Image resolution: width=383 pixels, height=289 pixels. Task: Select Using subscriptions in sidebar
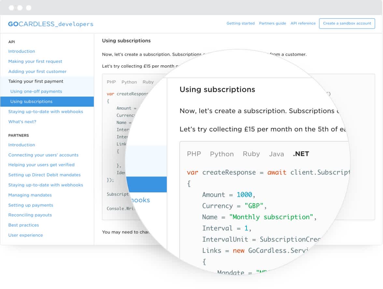[x=47, y=101]
